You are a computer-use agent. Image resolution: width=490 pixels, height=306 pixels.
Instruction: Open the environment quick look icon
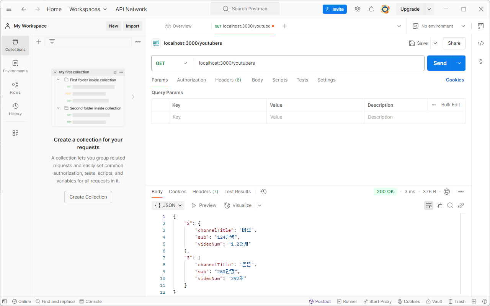point(481,26)
